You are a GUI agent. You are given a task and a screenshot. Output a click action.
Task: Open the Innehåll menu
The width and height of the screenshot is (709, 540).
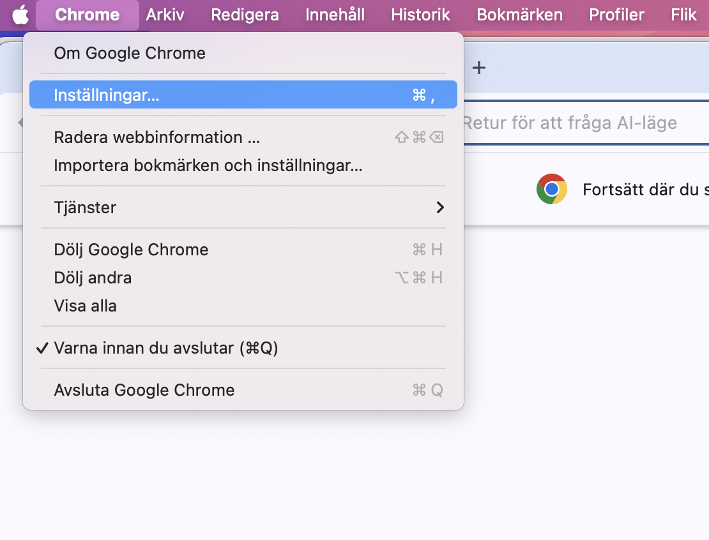coord(335,15)
